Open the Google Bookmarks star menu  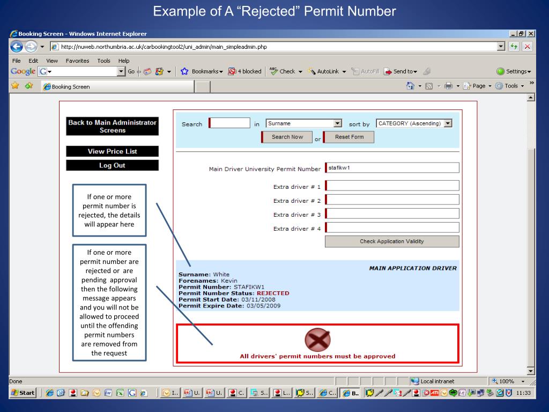pyautogui.click(x=202, y=71)
